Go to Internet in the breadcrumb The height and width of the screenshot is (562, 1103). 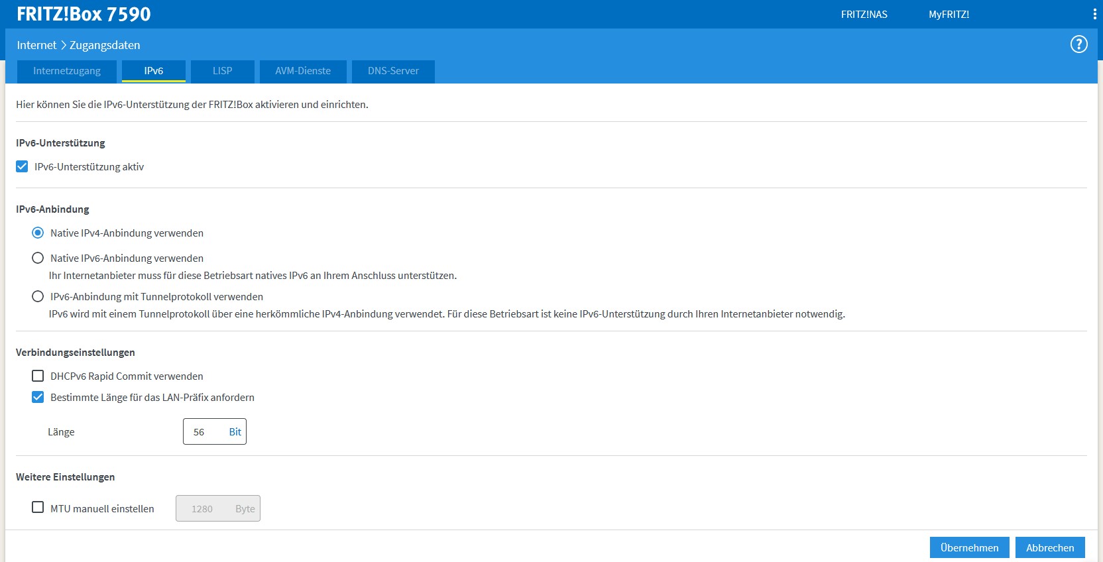[x=36, y=45]
